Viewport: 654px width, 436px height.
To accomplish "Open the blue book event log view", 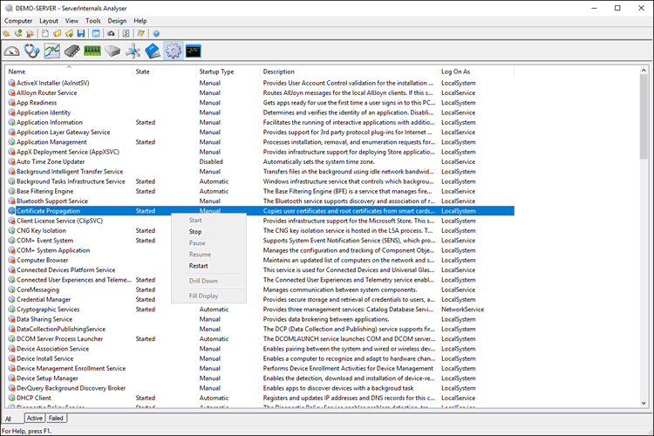I will 153,51.
